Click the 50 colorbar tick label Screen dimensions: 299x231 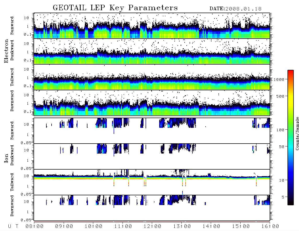[281, 147]
